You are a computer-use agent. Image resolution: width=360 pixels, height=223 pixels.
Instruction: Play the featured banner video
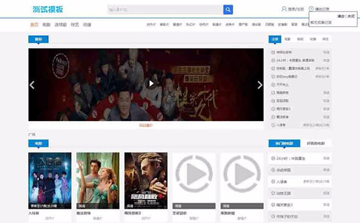pos(151,83)
